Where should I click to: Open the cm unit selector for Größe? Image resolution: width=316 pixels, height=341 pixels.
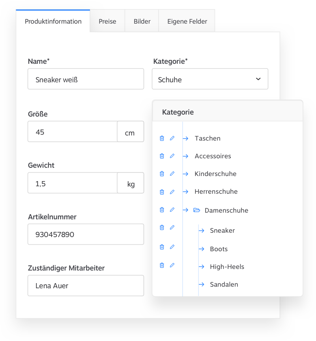pos(130,132)
